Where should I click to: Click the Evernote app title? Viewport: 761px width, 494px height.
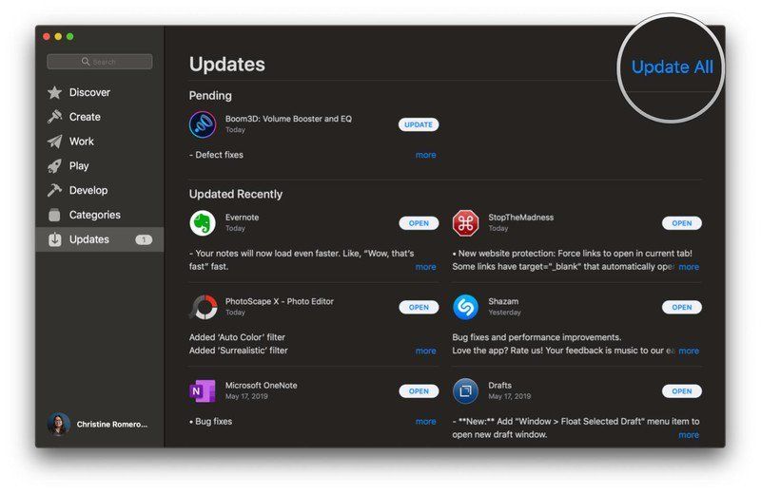242,218
